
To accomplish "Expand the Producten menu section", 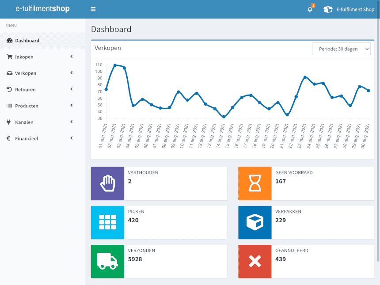I will [27, 106].
